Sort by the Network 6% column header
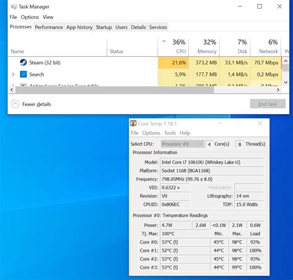 click(266, 47)
